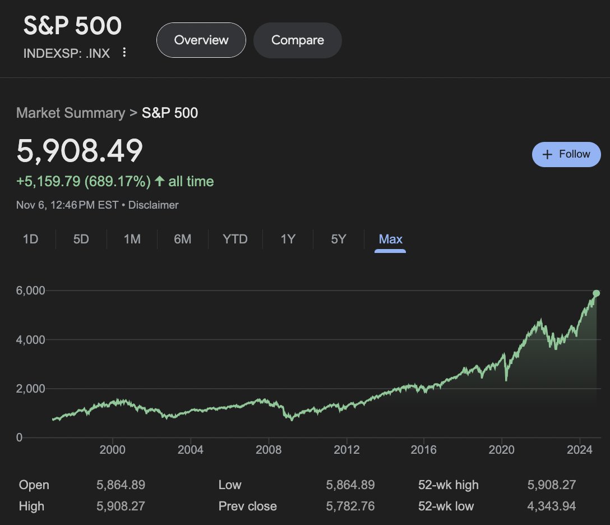Image resolution: width=610 pixels, height=525 pixels.
Task: Select the Overview pill
Action: point(201,40)
